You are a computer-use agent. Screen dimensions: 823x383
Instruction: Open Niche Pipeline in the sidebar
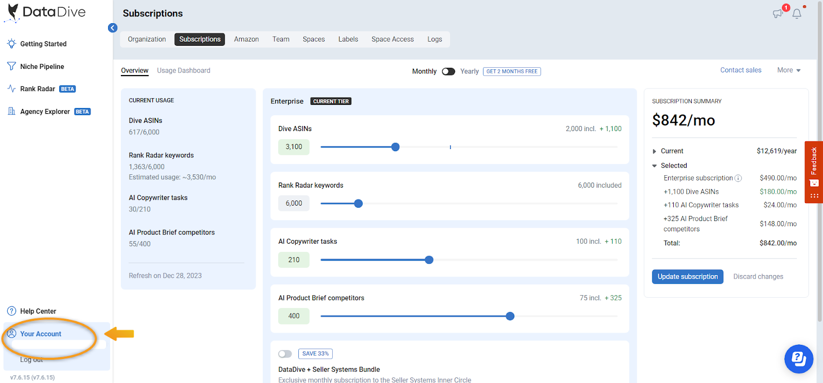42,66
